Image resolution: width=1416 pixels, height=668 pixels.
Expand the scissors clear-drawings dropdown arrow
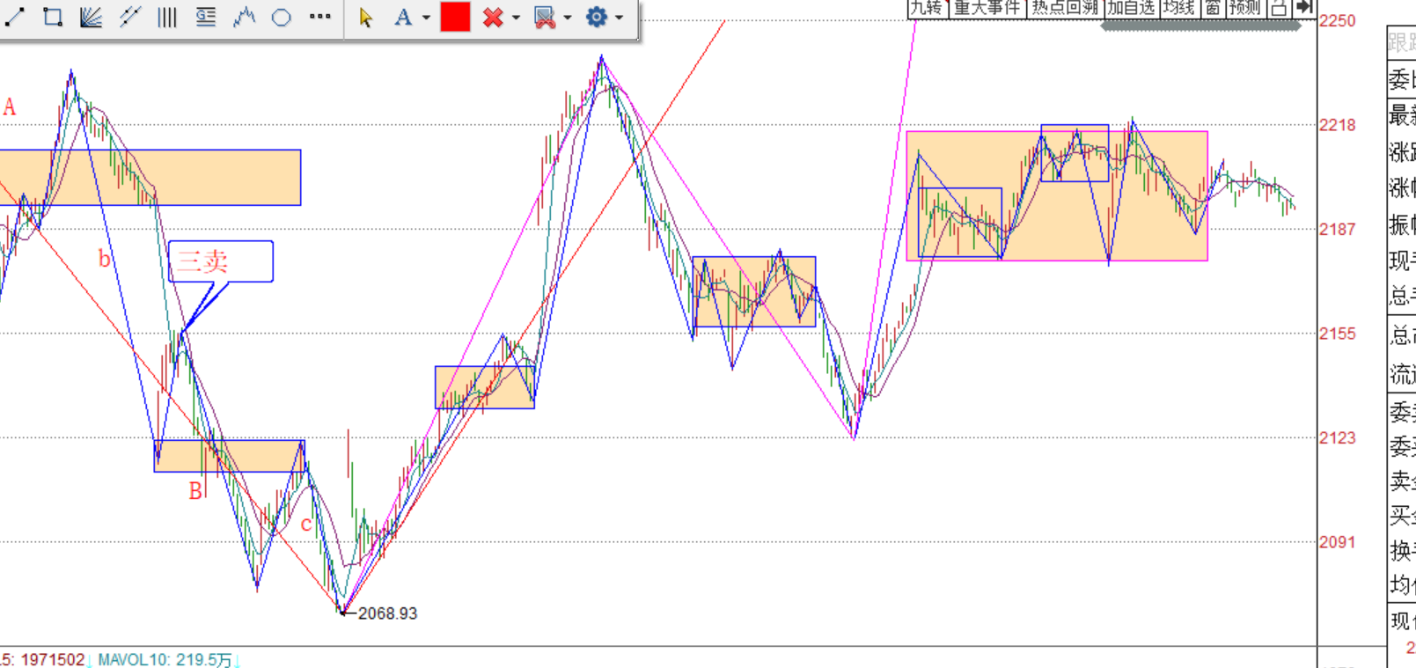tap(568, 18)
